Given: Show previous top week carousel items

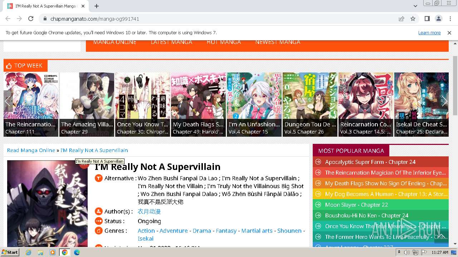Looking at the screenshot, I should [x=8, y=101].
